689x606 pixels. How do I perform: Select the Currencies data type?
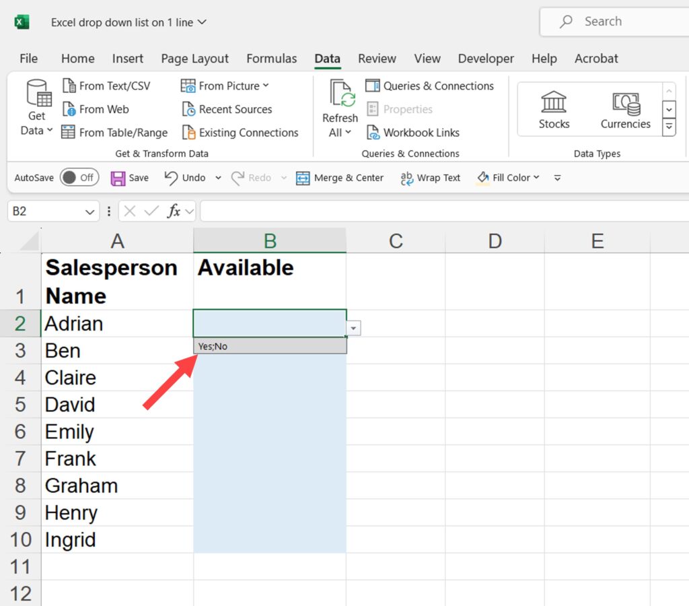[x=626, y=110]
